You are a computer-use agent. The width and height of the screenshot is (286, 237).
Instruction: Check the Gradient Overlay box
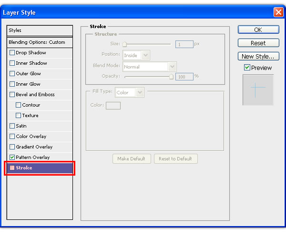[12, 147]
